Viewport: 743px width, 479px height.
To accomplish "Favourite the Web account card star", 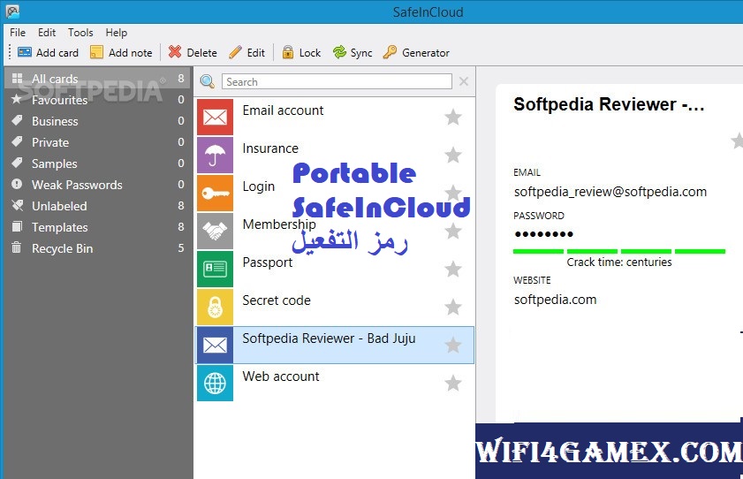I will tap(453, 383).
